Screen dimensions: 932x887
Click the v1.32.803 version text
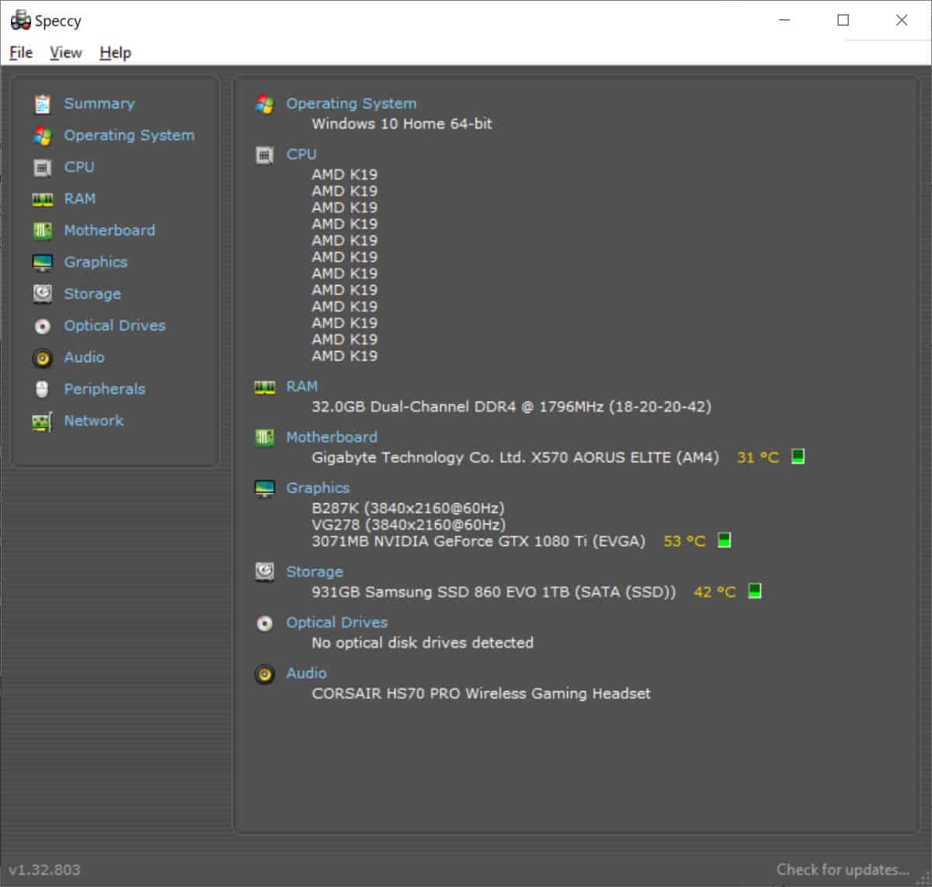44,870
